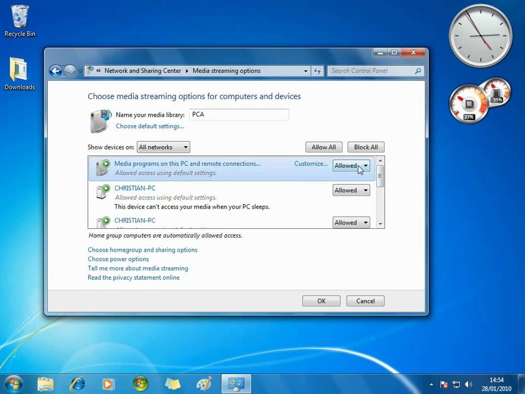Open Choose homegroup and sharing options

click(142, 250)
